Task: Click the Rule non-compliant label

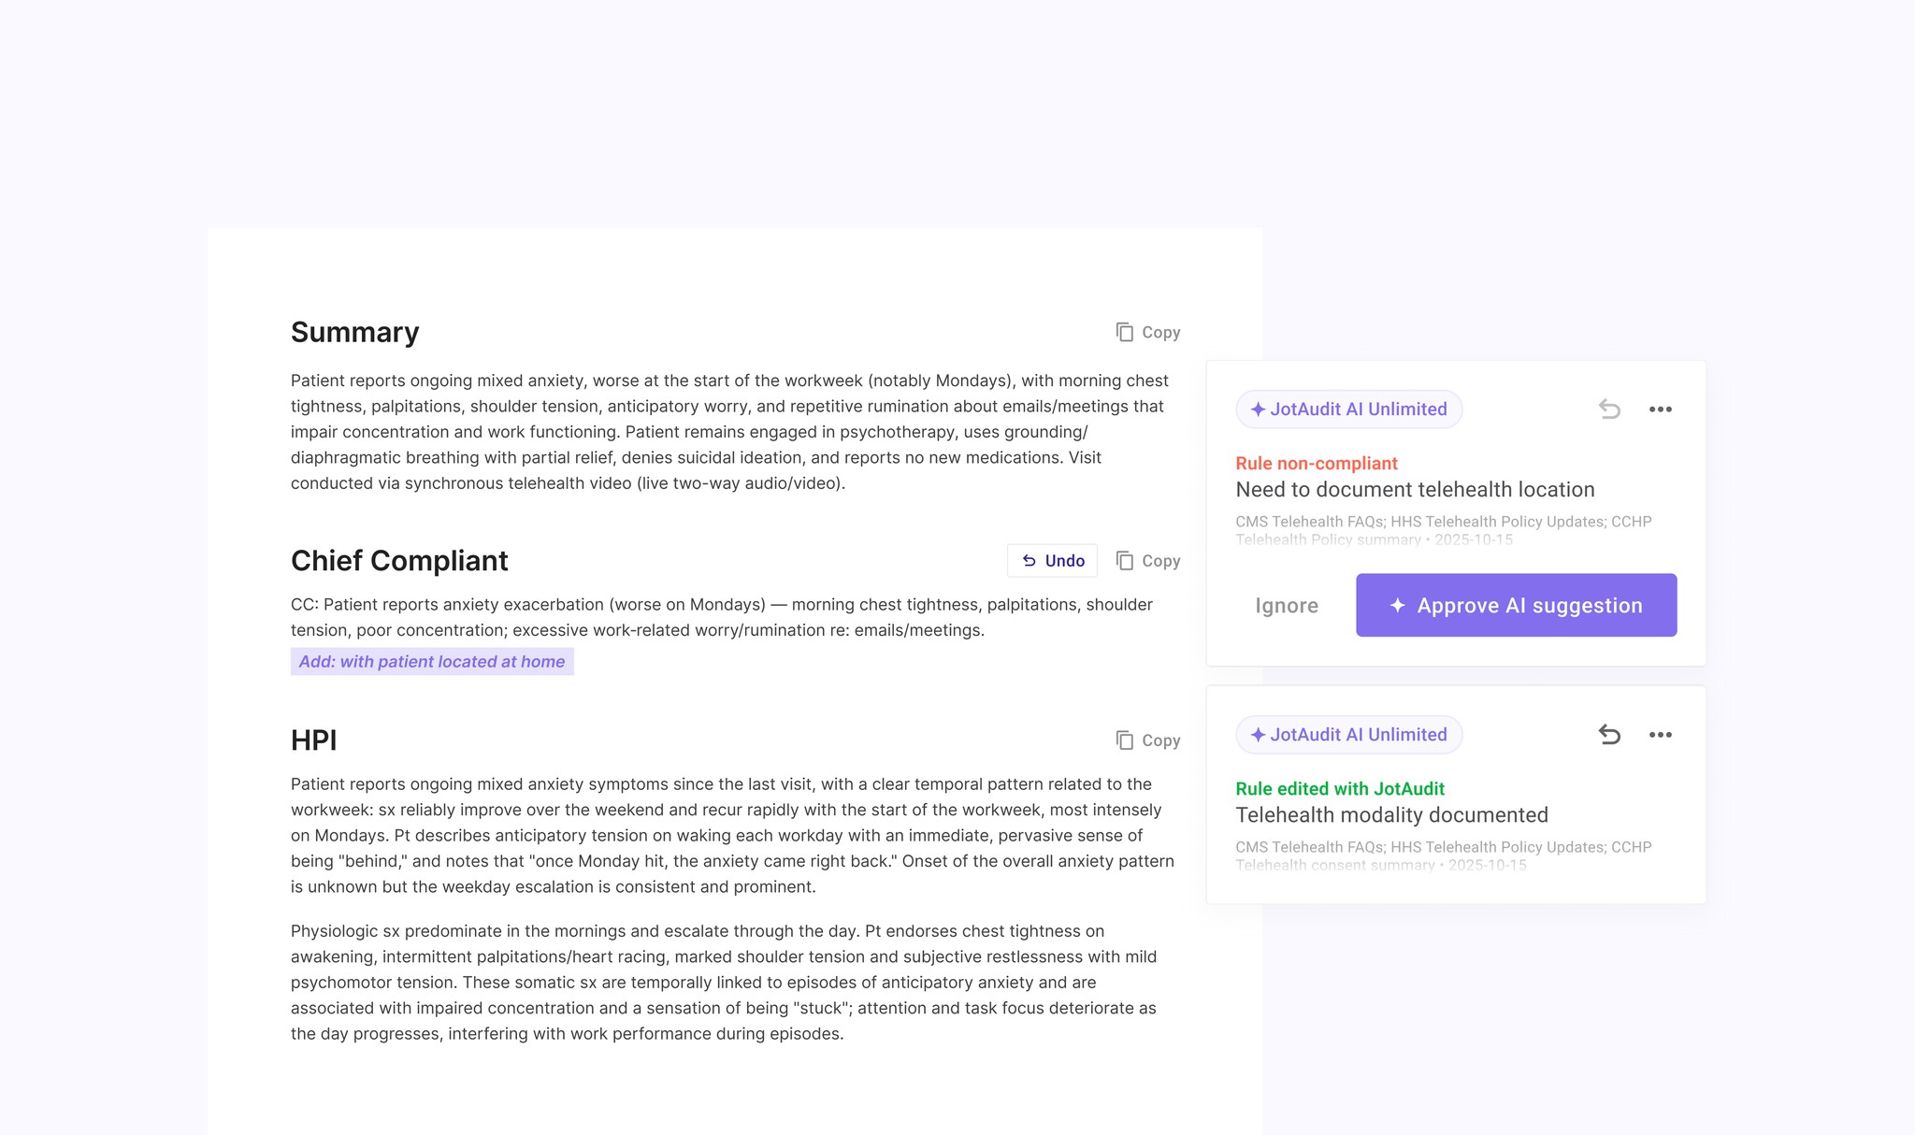Action: point(1315,463)
